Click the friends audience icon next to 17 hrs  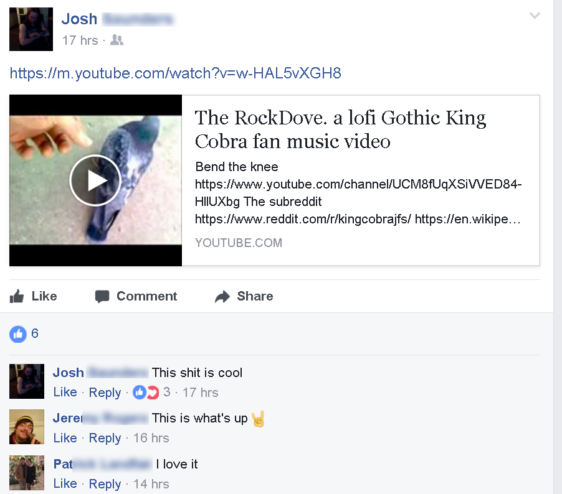pyautogui.click(x=117, y=40)
